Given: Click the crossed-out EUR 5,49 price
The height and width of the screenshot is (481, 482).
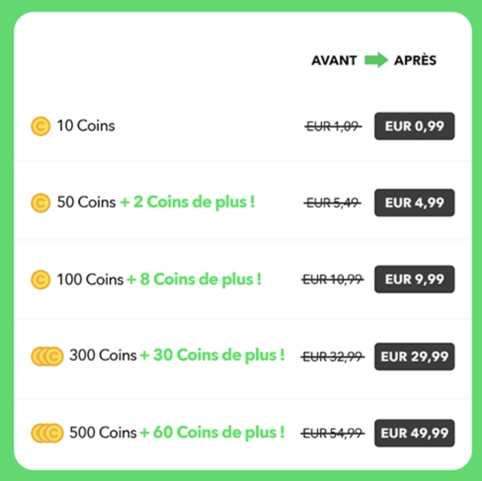Looking at the screenshot, I should pyautogui.click(x=332, y=202).
